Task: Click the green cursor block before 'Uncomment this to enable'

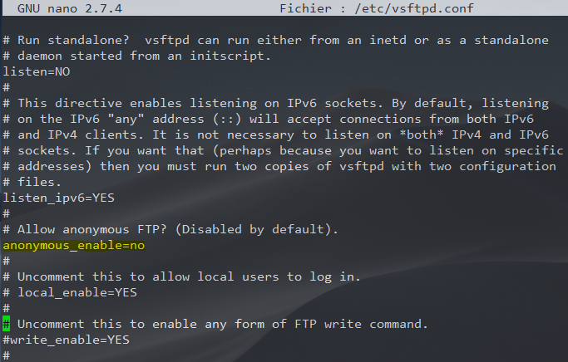Action: [6, 324]
